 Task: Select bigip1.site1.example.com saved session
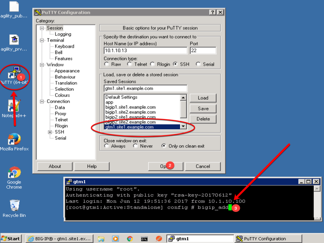(142, 107)
